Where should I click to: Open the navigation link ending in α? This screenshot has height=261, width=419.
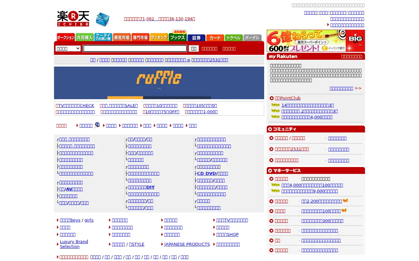click(178, 60)
